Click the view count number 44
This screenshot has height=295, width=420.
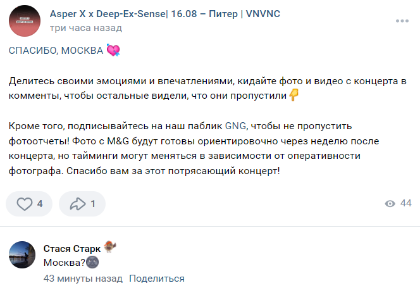point(405,203)
